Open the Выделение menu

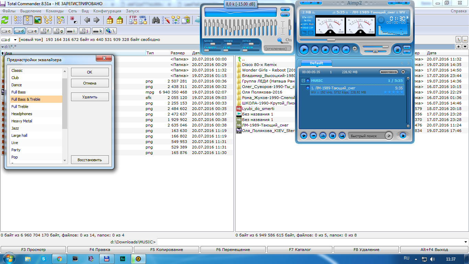coord(31,11)
